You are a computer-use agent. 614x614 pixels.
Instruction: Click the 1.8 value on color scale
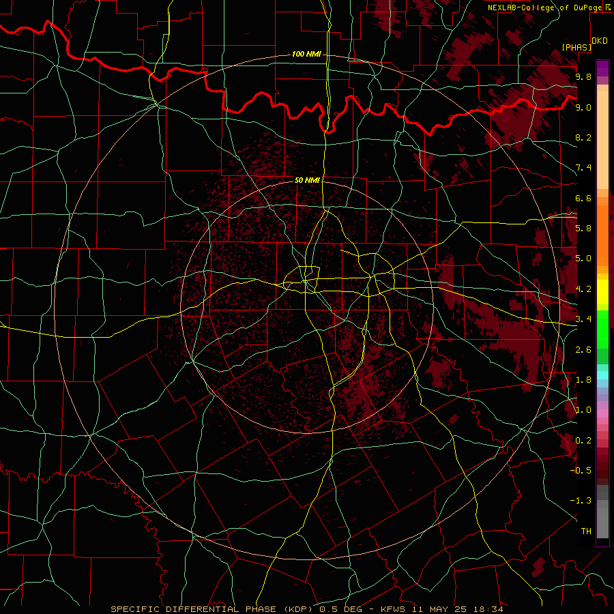[583, 380]
